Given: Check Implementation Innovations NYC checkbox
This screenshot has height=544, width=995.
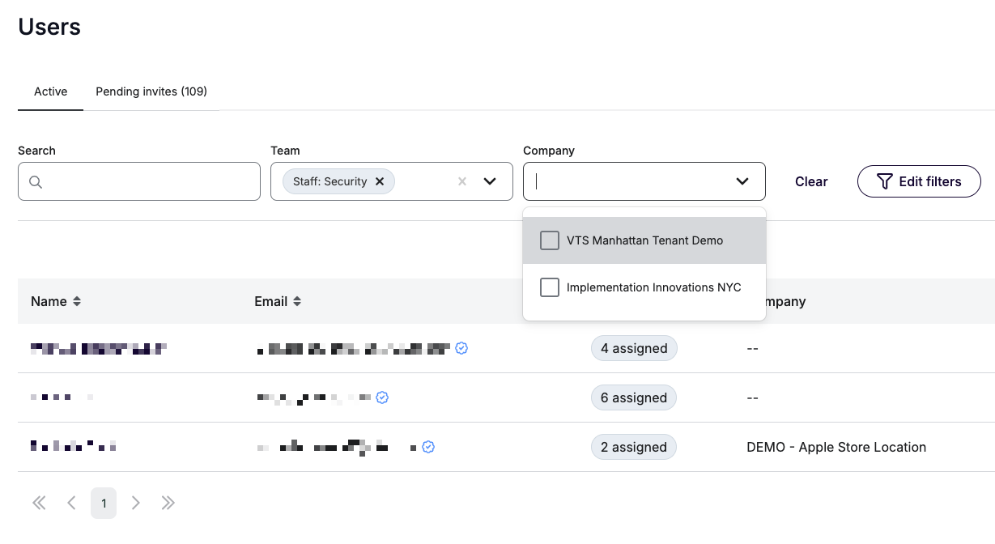Looking at the screenshot, I should (550, 287).
